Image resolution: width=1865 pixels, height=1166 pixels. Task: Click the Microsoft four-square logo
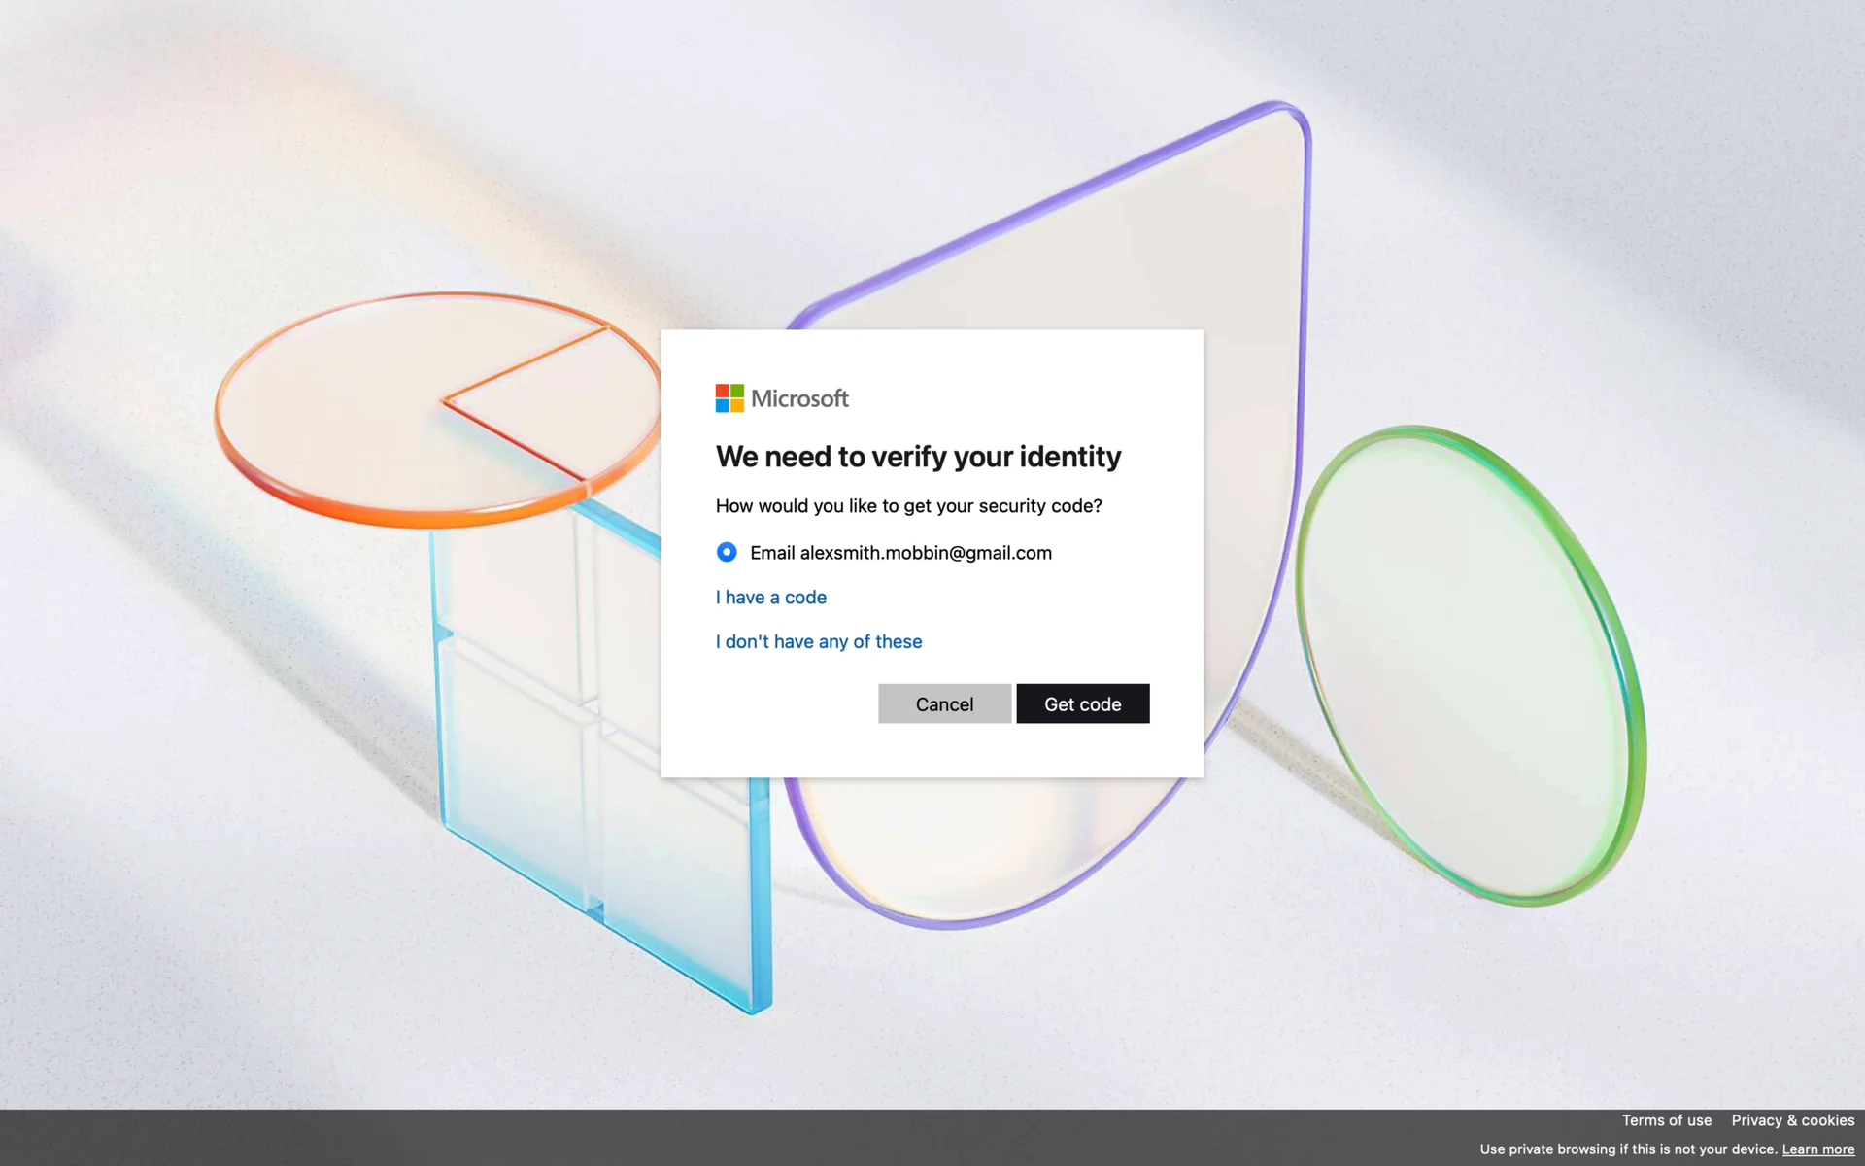coord(729,398)
